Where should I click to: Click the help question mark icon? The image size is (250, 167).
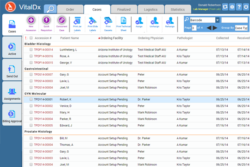[x=239, y=6]
